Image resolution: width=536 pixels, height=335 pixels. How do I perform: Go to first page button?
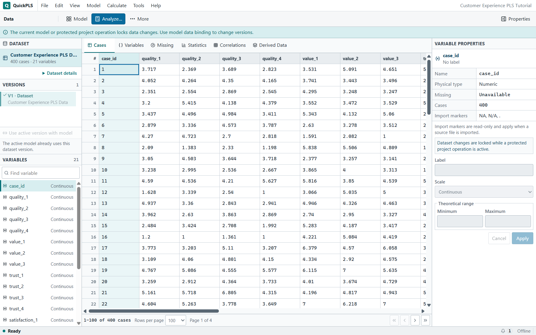click(394, 320)
